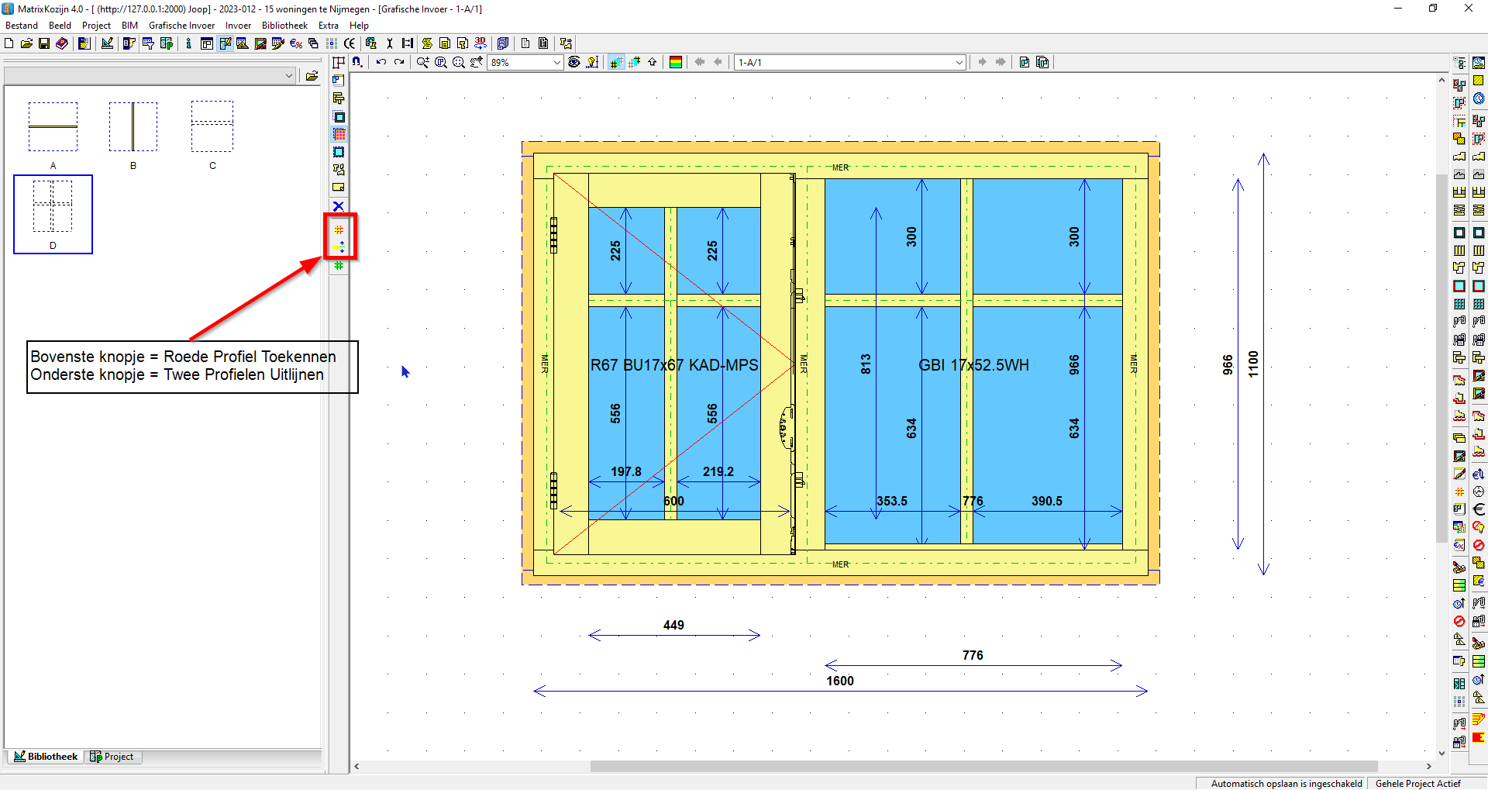Click the blue X delete icon in left toolbar
This screenshot has height=790, width=1488.
click(339, 206)
